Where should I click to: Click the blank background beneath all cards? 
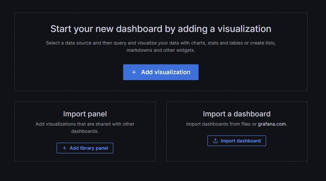[x=161, y=171]
